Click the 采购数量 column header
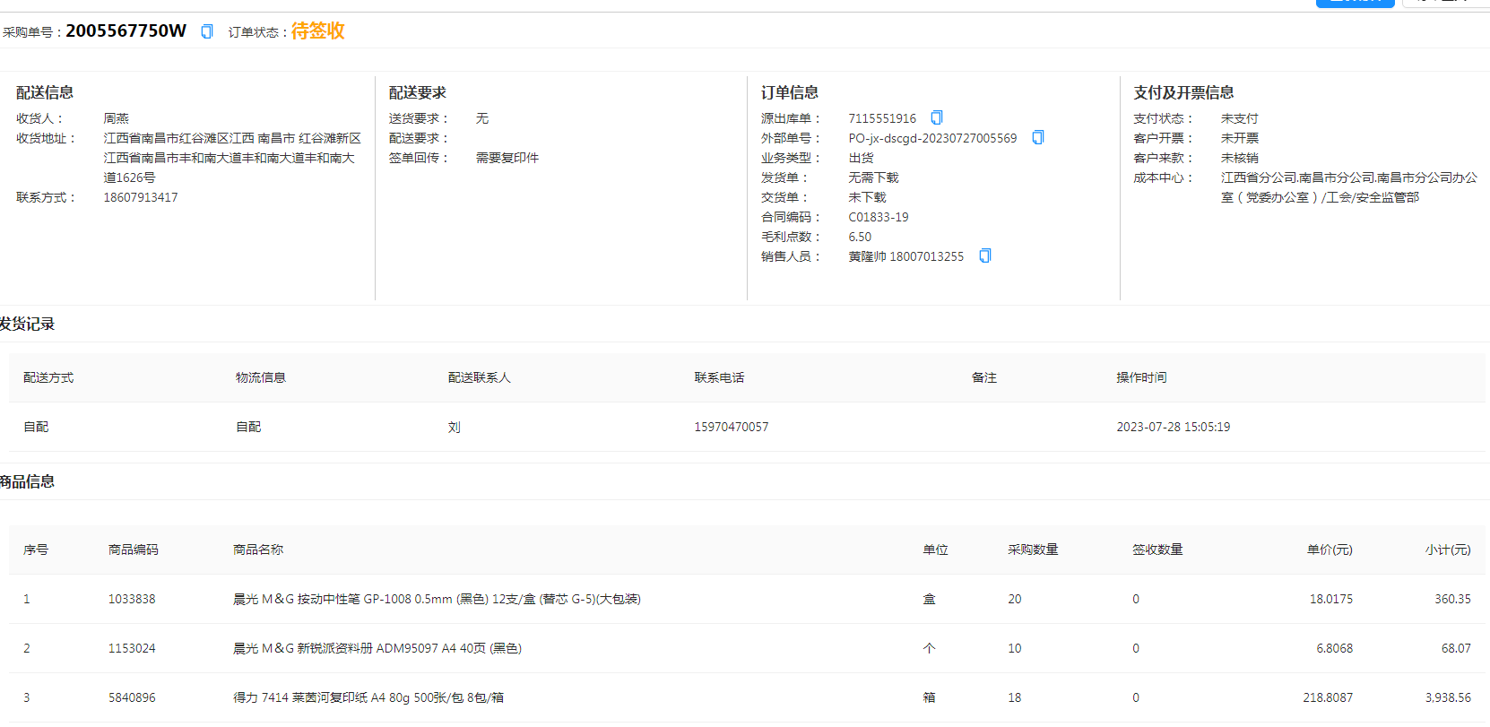Image resolution: width=1490 pixels, height=727 pixels. pyautogui.click(x=1033, y=550)
